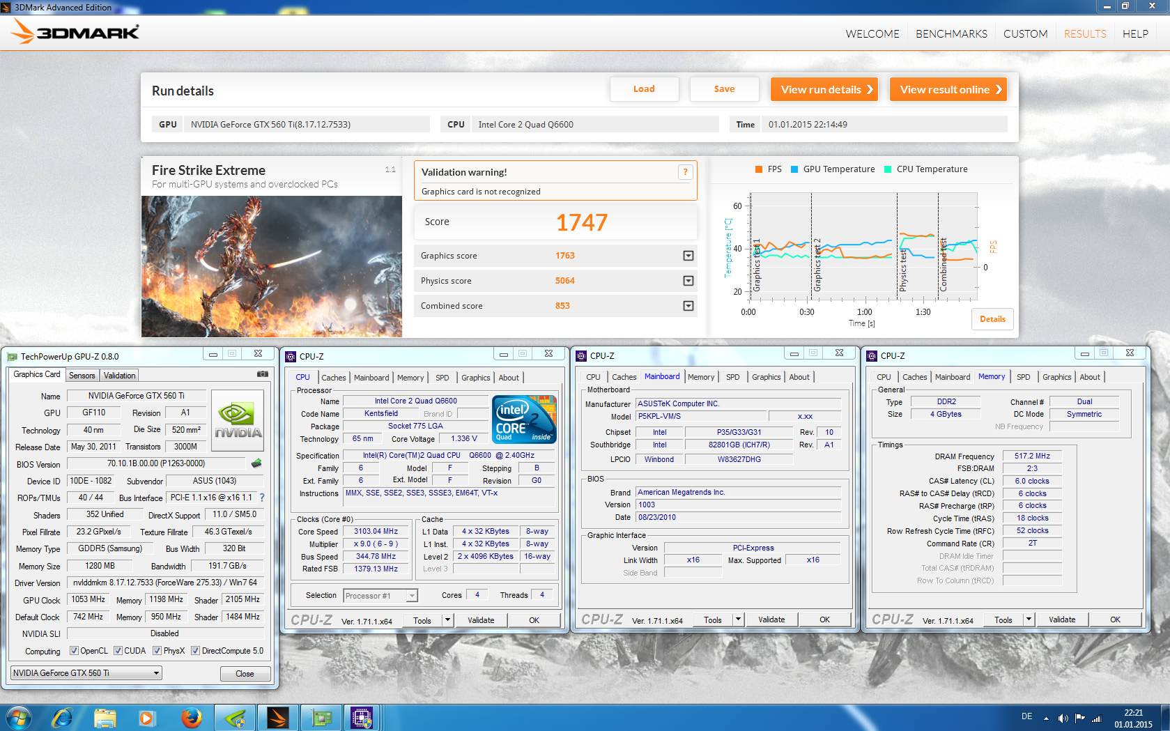Click the volume icon in the system tray
This screenshot has height=731, width=1170.
1063,718
